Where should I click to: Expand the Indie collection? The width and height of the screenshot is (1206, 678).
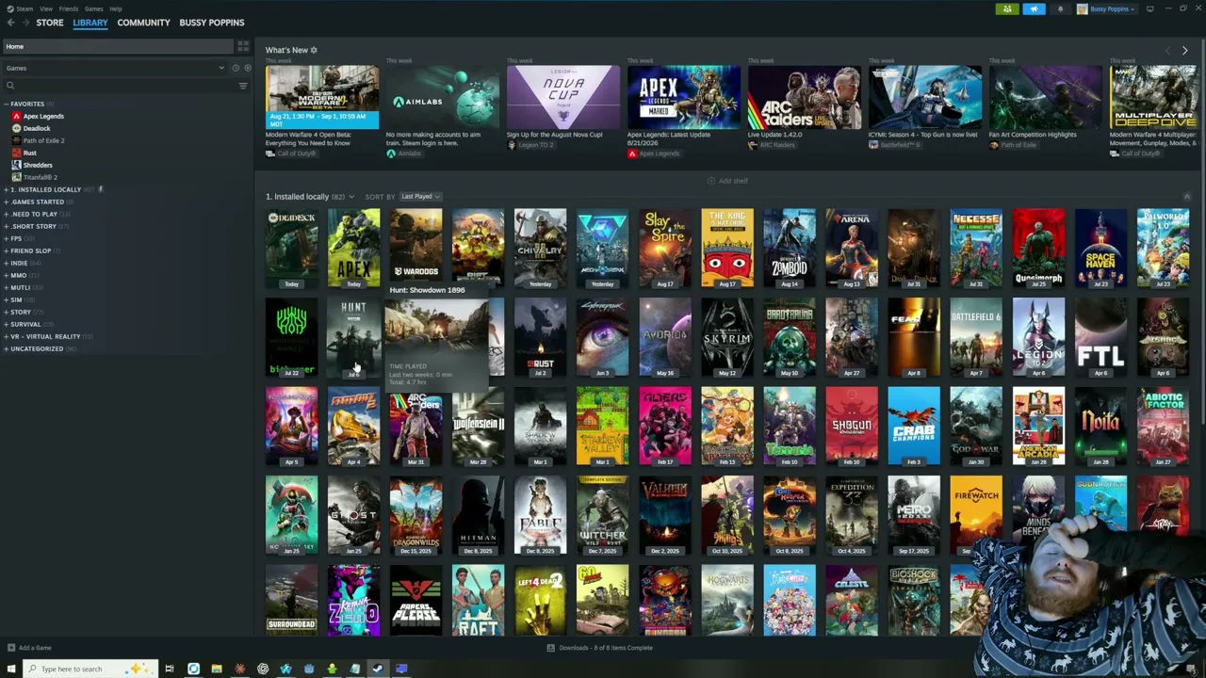tap(6, 263)
